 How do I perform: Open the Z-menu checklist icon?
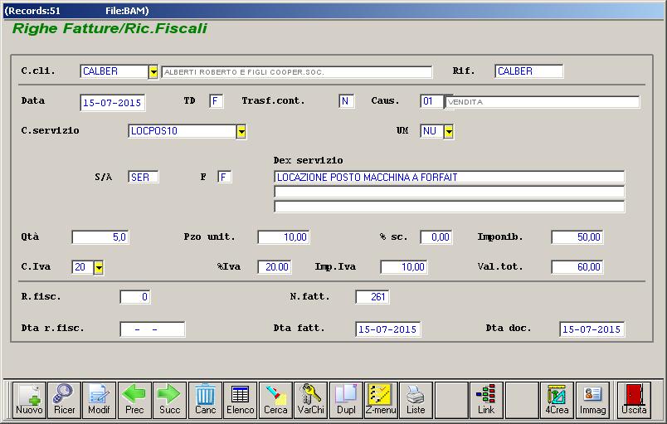pos(381,400)
